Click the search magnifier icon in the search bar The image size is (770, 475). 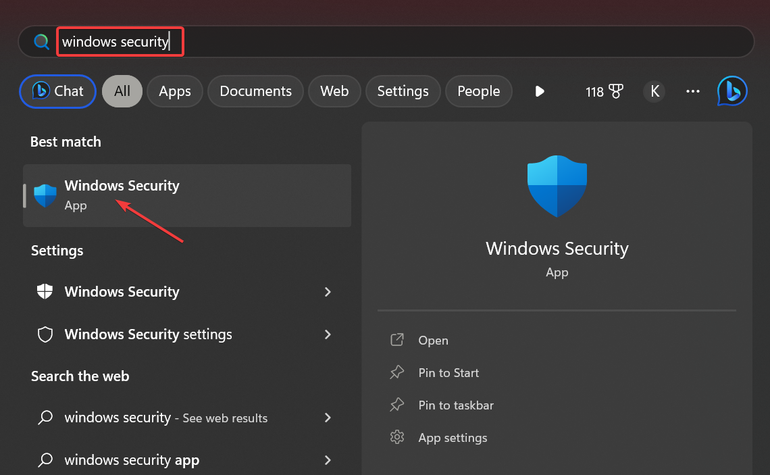(x=41, y=41)
